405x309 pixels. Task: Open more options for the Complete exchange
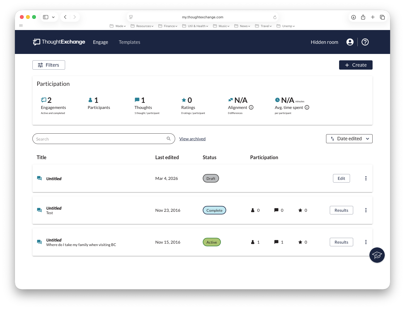(366, 210)
